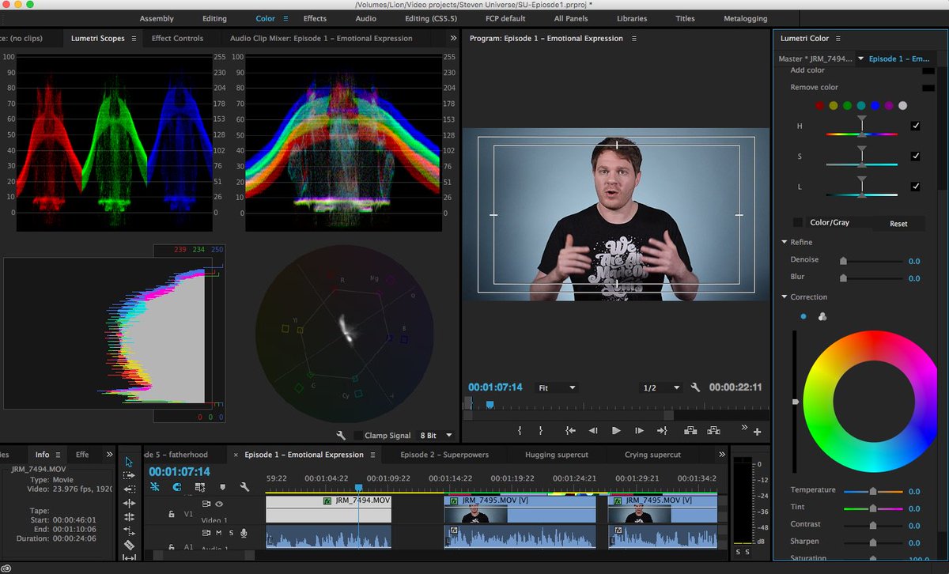Open the 1/2 playback resolution dropdown

point(660,387)
